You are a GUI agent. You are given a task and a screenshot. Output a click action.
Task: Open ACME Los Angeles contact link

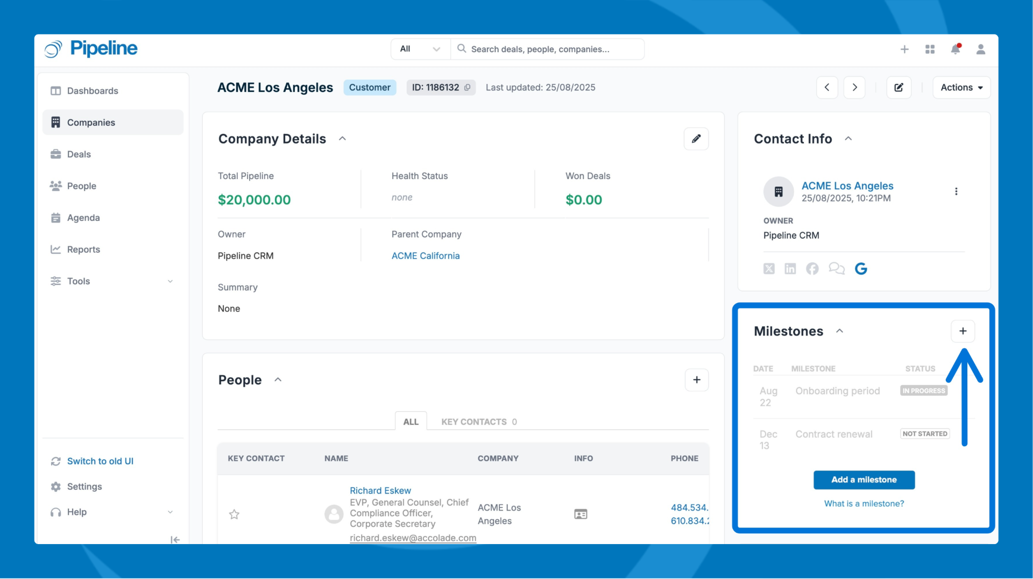coord(847,185)
